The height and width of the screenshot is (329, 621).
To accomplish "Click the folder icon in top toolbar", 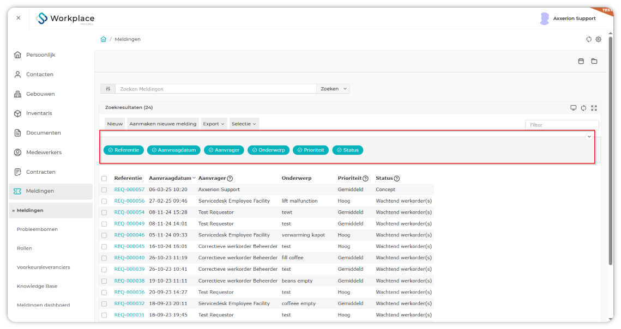I will 594,61.
